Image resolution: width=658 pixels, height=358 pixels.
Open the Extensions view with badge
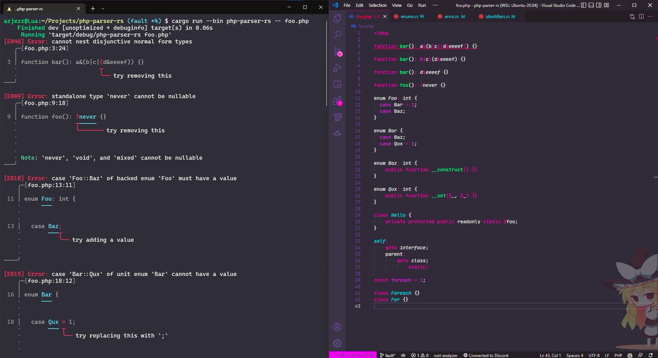tap(338, 101)
